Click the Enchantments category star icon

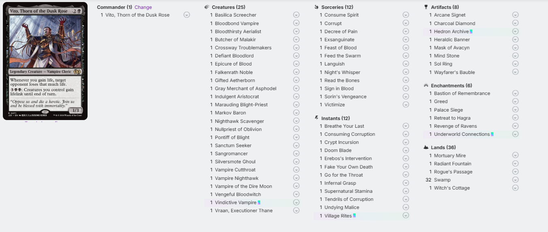426,85
